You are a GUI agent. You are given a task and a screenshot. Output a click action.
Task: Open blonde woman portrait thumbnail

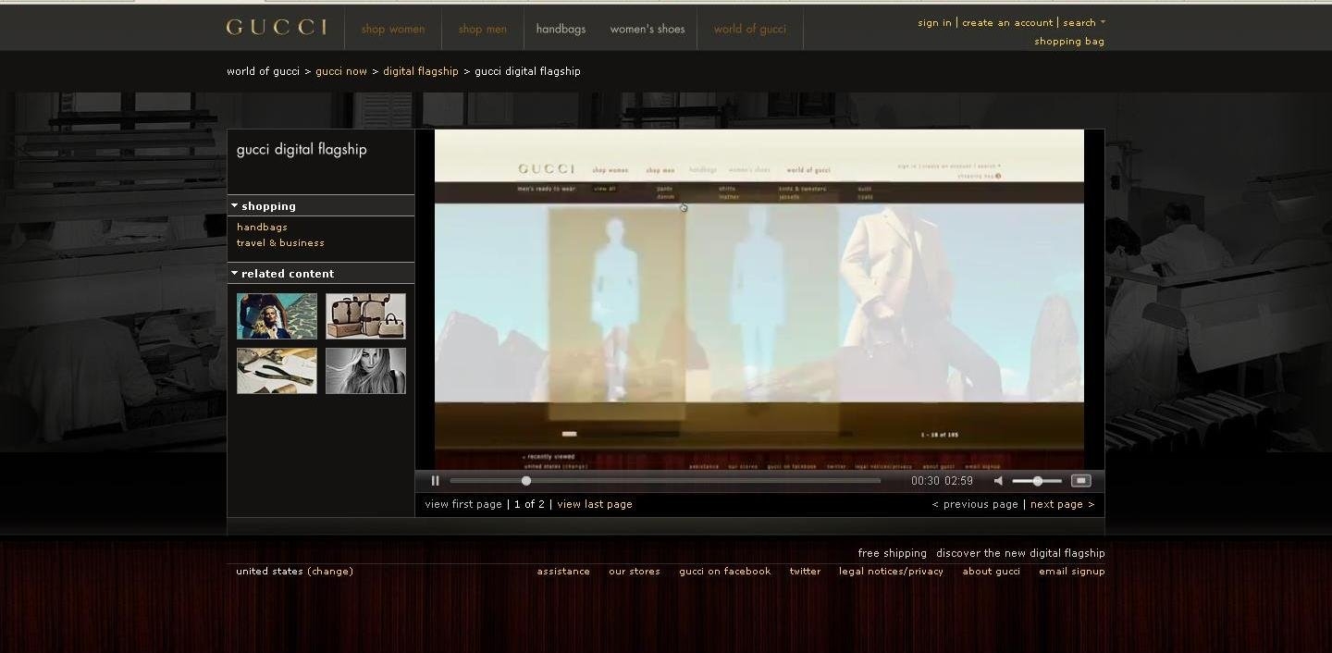pos(365,371)
